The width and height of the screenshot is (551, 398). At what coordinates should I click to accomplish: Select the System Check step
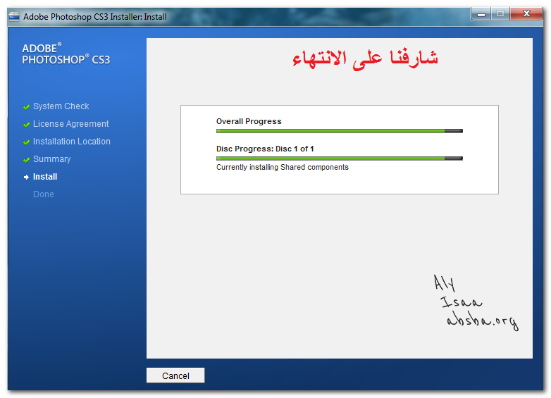click(61, 106)
